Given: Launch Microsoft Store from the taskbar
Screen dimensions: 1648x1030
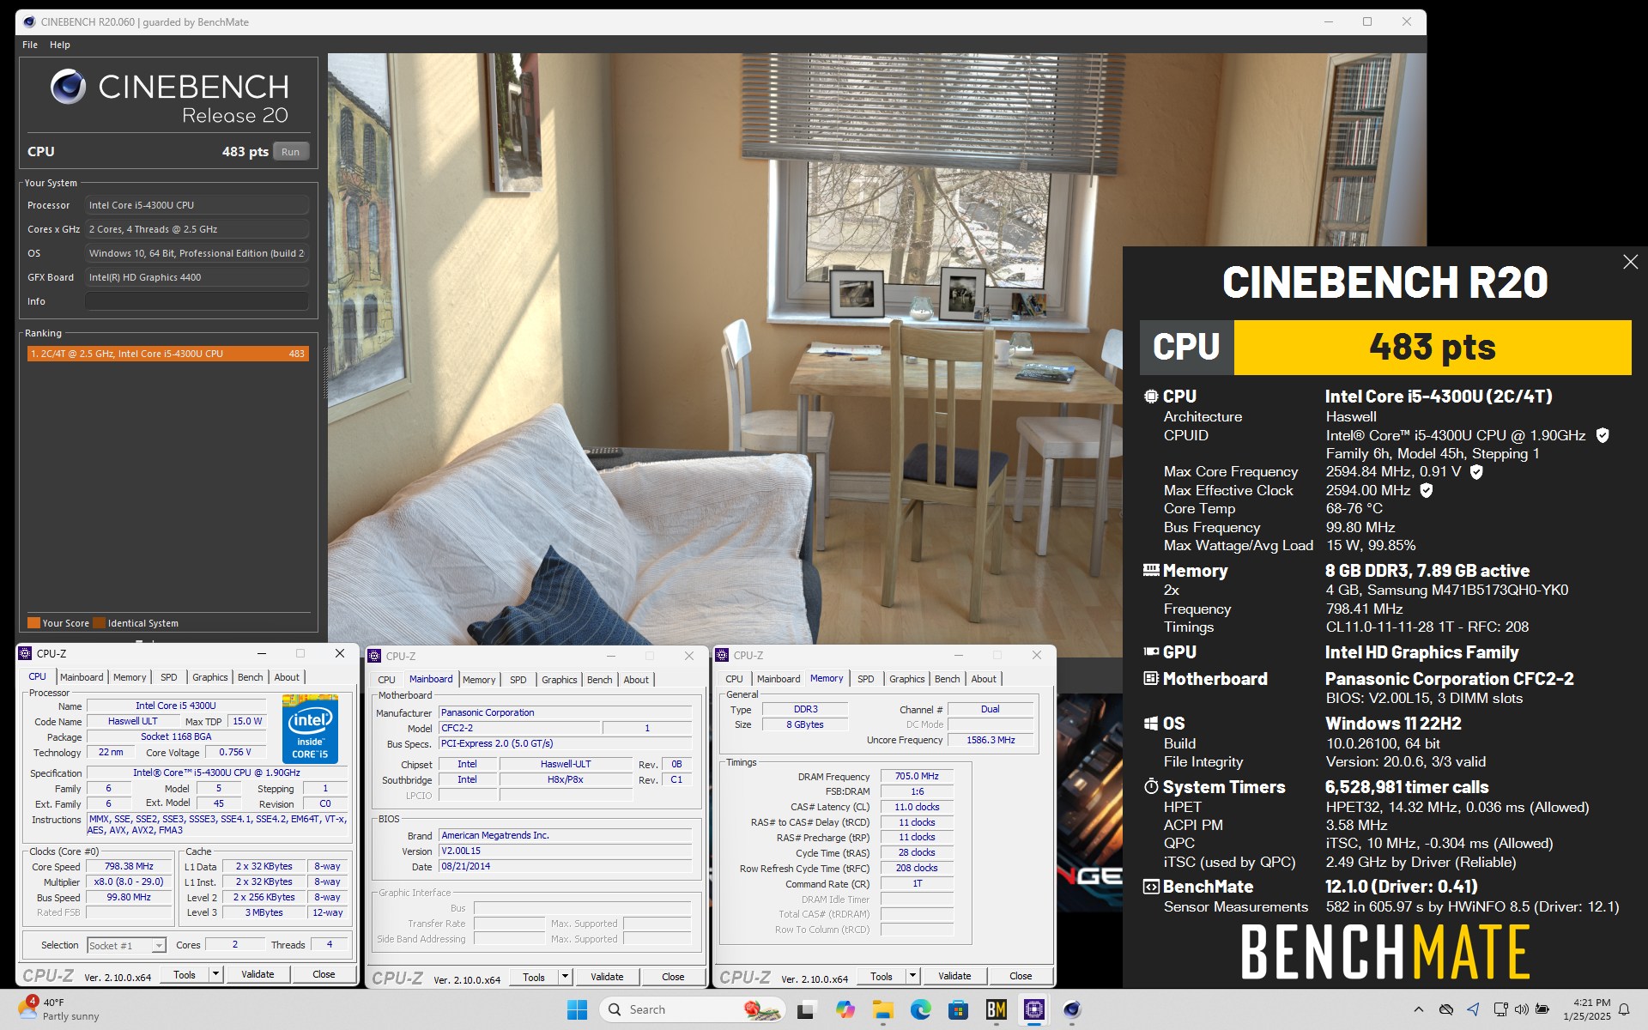Looking at the screenshot, I should (958, 1009).
